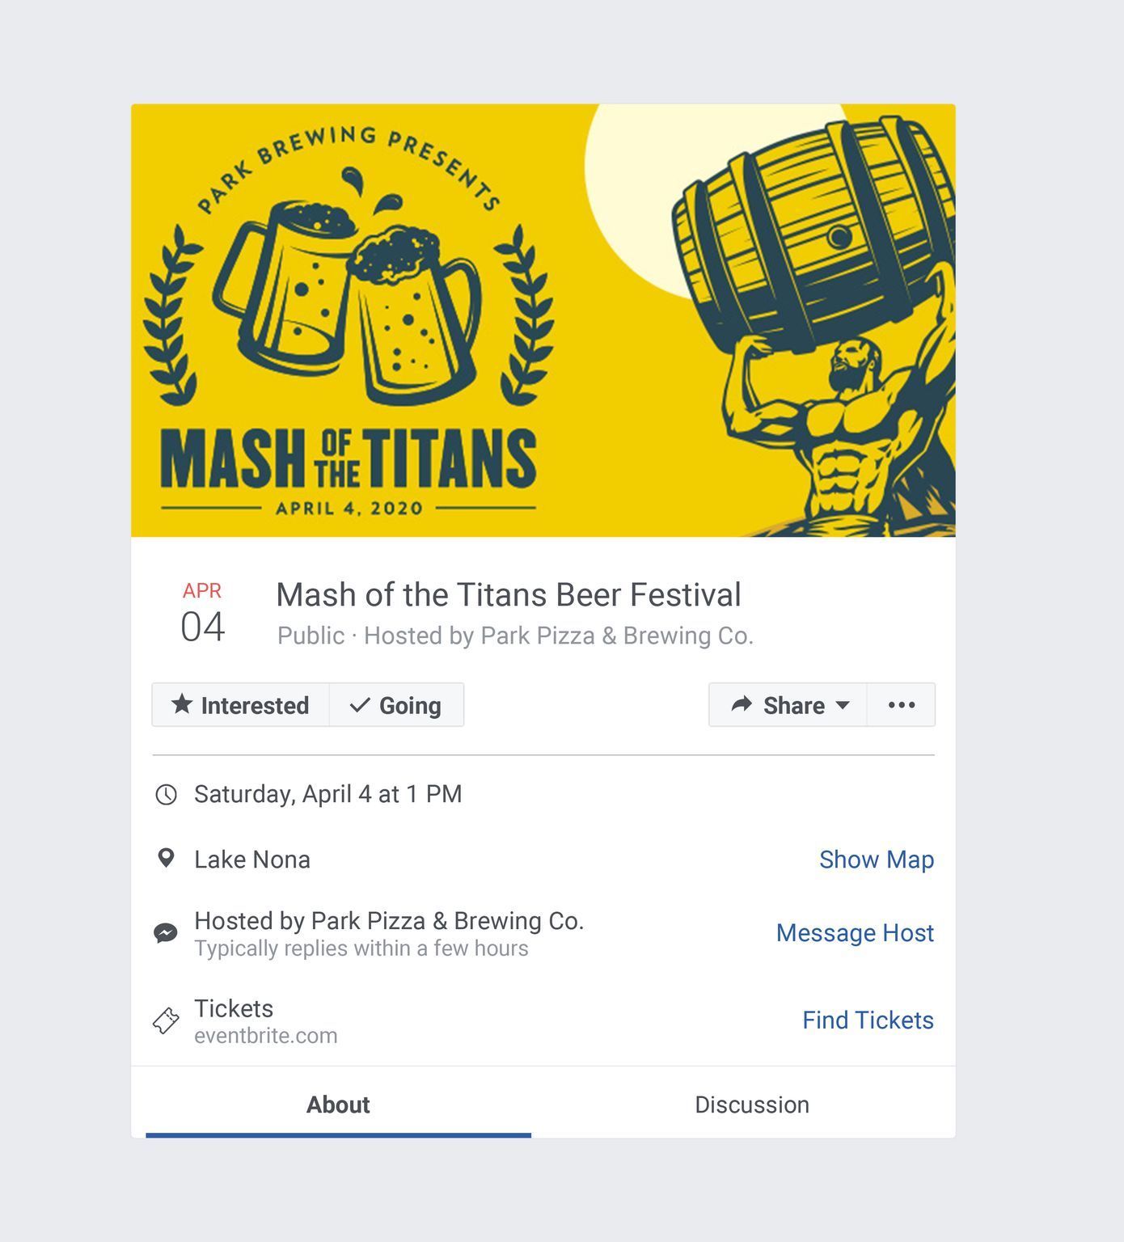The height and width of the screenshot is (1242, 1124).
Task: Switch to the Discussion tab
Action: pos(751,1105)
